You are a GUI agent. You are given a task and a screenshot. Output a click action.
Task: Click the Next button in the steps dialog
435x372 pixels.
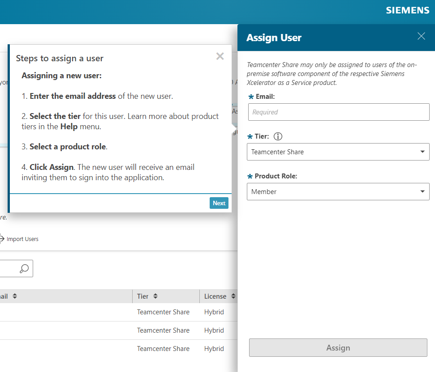click(x=219, y=203)
